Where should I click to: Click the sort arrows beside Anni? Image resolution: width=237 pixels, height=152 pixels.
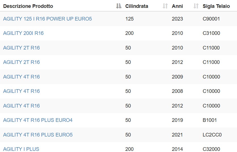(196, 6)
